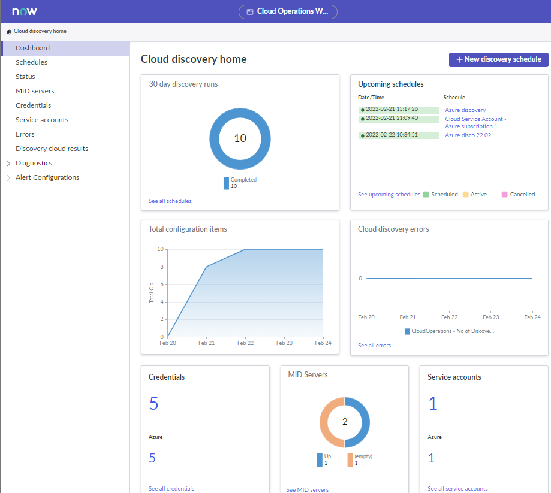Click See upcoming schedules link

[x=389, y=195]
